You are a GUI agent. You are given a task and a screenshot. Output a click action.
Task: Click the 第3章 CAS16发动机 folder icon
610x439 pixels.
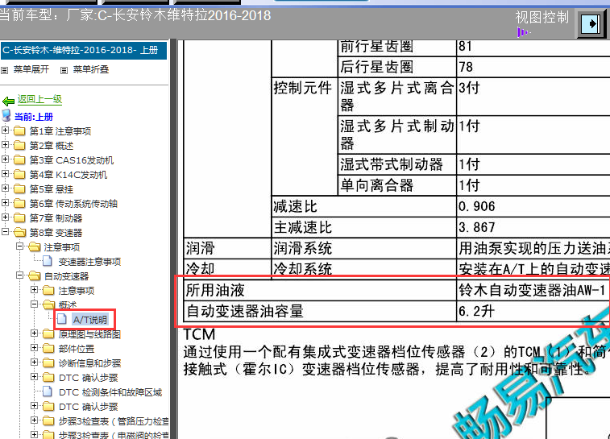click(x=19, y=159)
